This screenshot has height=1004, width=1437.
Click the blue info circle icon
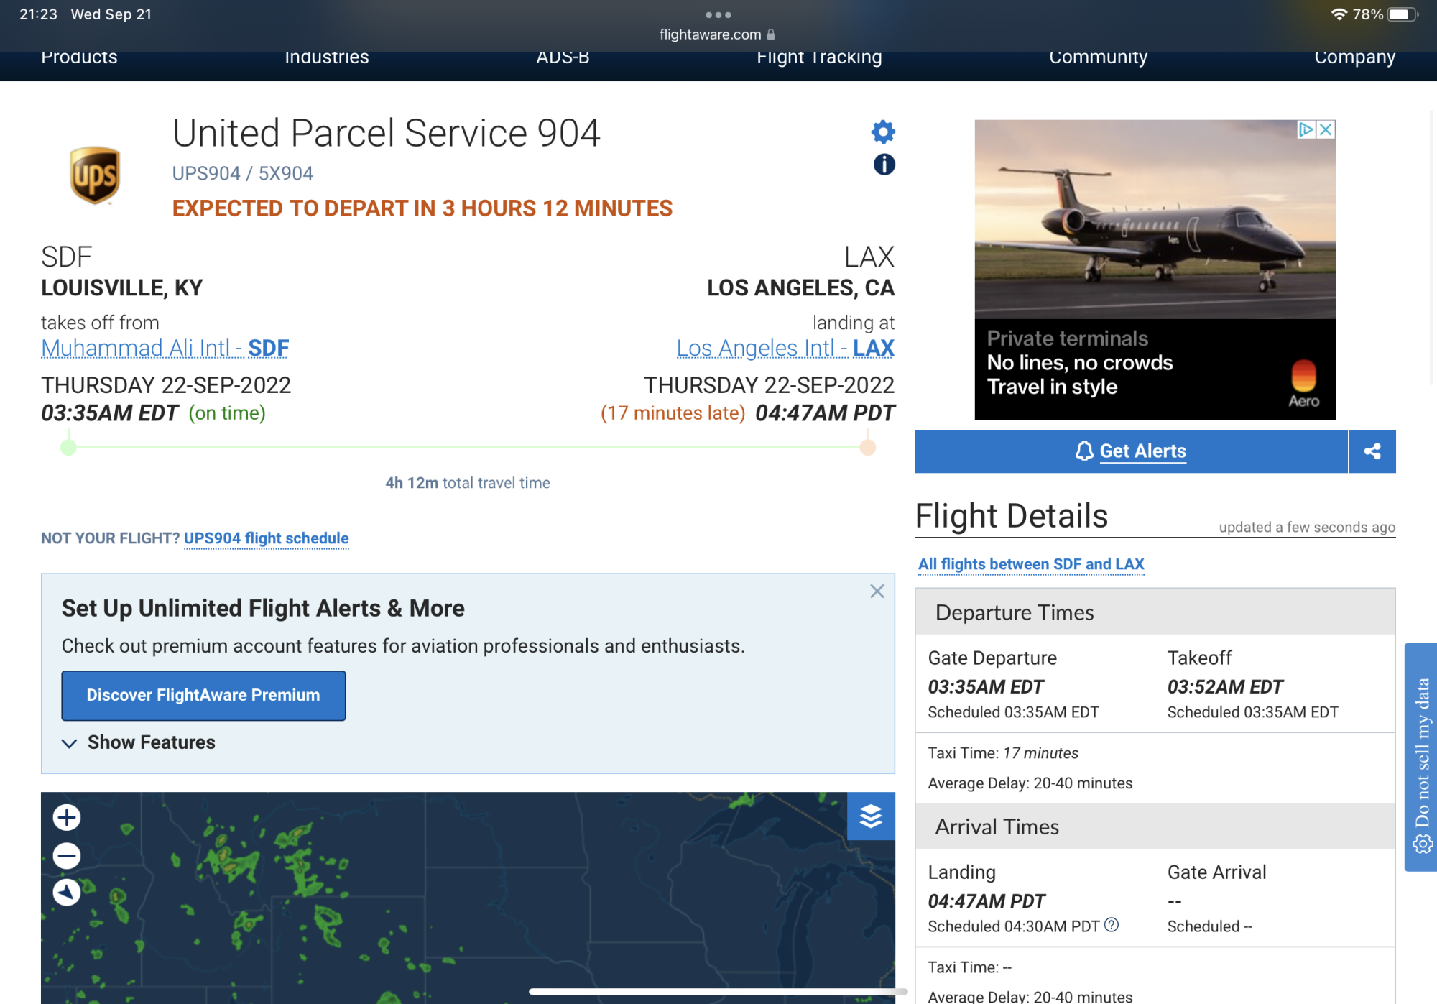884,165
